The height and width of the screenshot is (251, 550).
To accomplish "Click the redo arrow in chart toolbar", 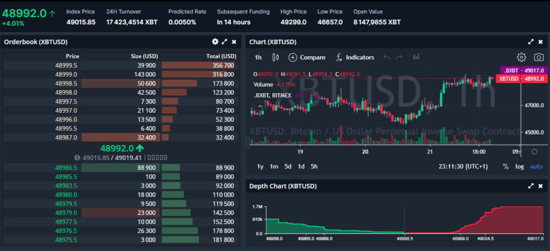I will [x=399, y=57].
